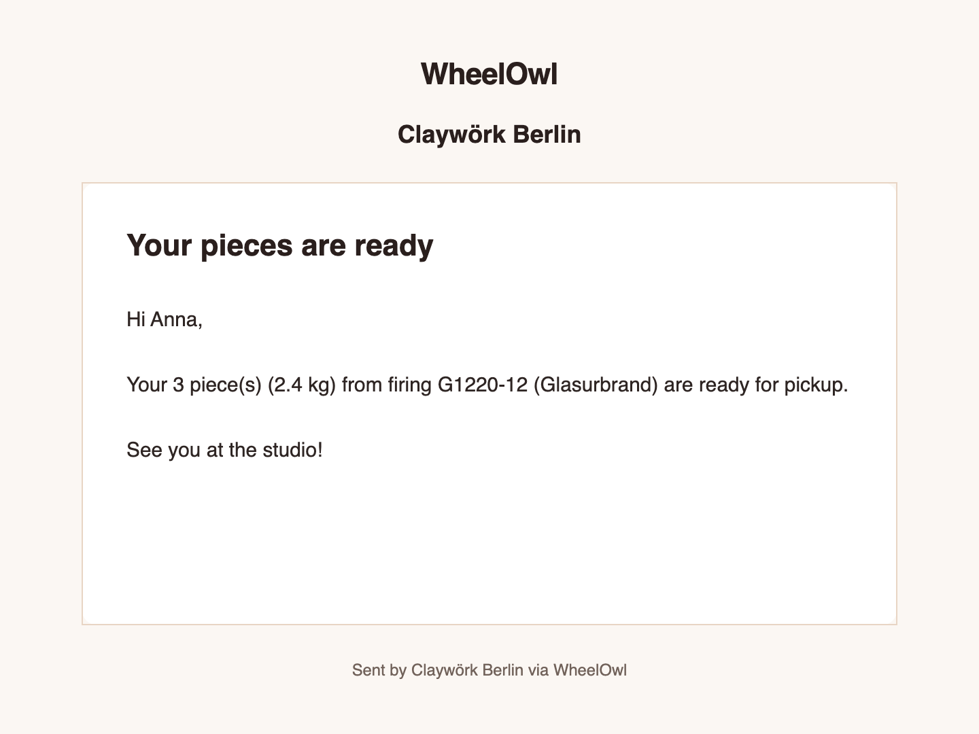This screenshot has width=979, height=734.
Task: Click the word "Your" starting the pickup sentence
Action: (147, 385)
